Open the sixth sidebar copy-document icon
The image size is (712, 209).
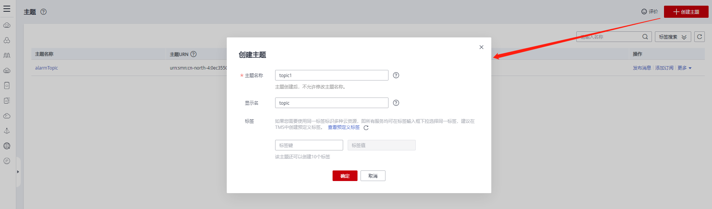pyautogui.click(x=7, y=101)
